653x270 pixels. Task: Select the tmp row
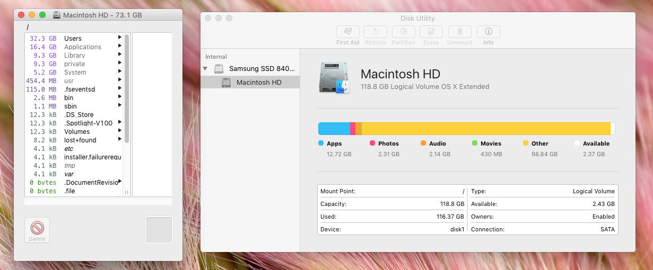tap(74, 165)
